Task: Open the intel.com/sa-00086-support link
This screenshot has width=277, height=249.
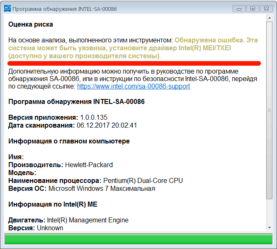Action: [x=134, y=86]
